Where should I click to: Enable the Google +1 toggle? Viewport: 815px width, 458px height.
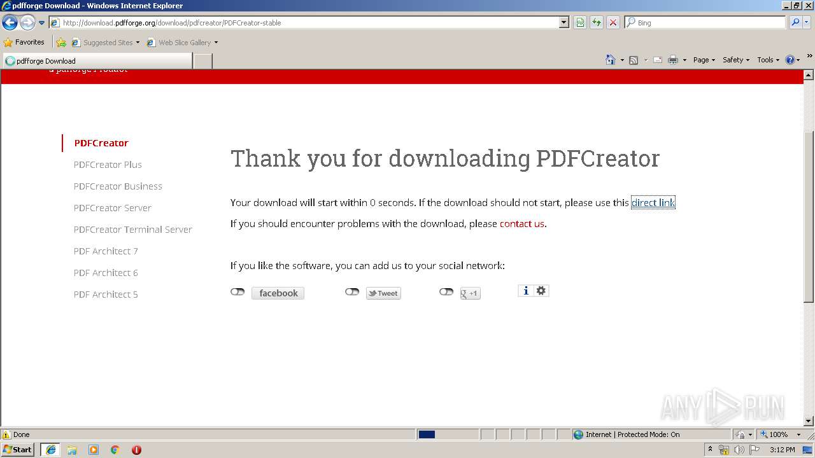click(x=446, y=291)
